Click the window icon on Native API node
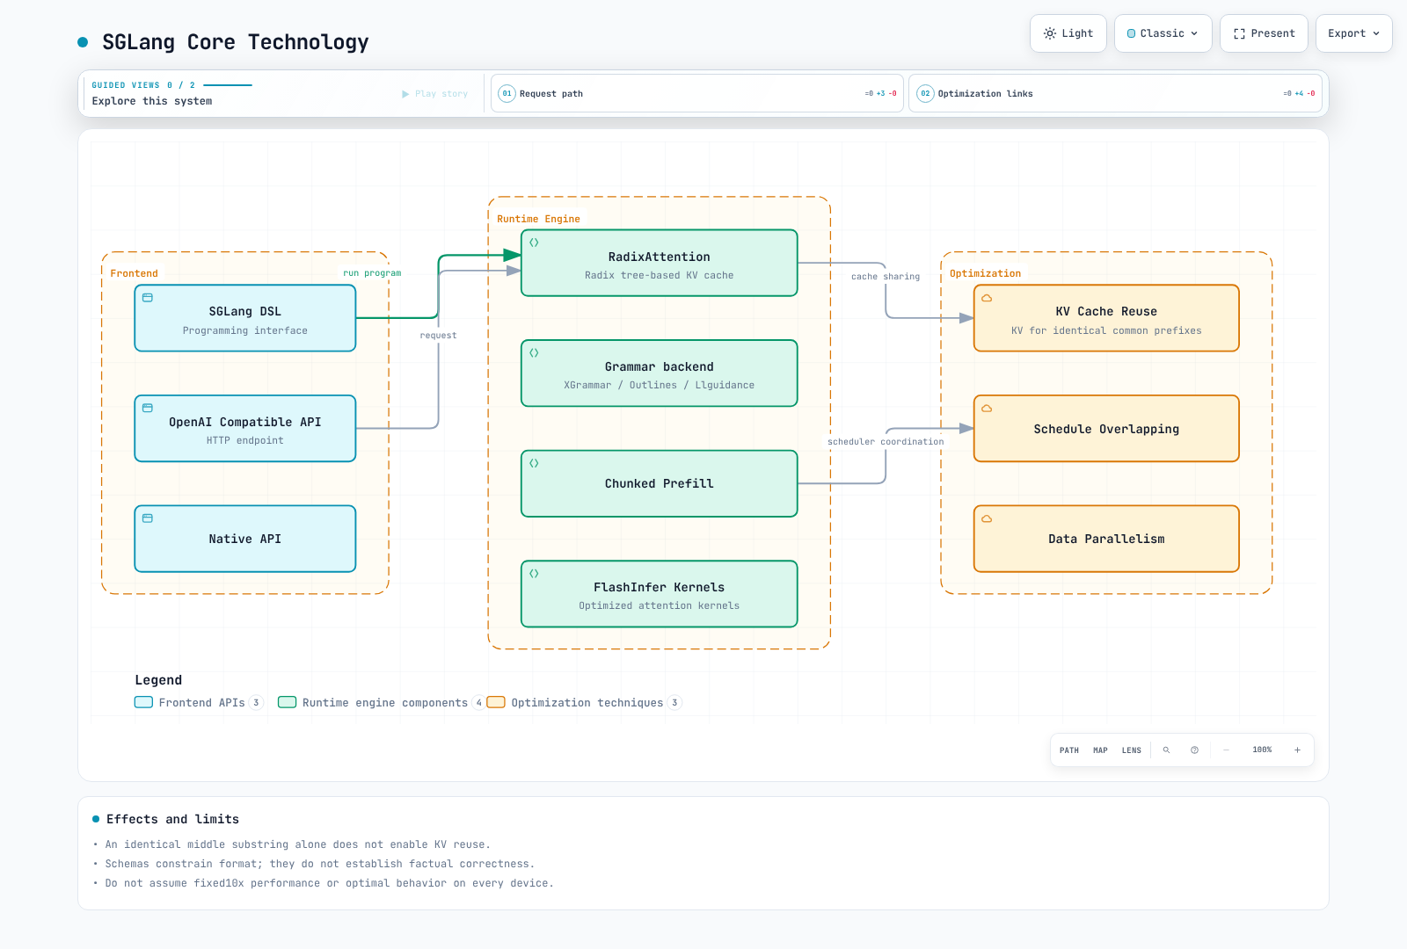The width and height of the screenshot is (1407, 949). pyautogui.click(x=148, y=518)
